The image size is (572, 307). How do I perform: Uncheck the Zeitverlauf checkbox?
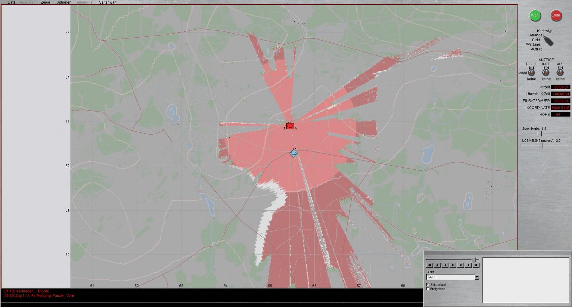click(x=428, y=285)
